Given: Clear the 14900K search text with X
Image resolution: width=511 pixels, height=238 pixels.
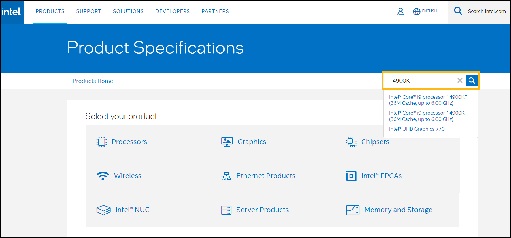Looking at the screenshot, I should click(460, 81).
